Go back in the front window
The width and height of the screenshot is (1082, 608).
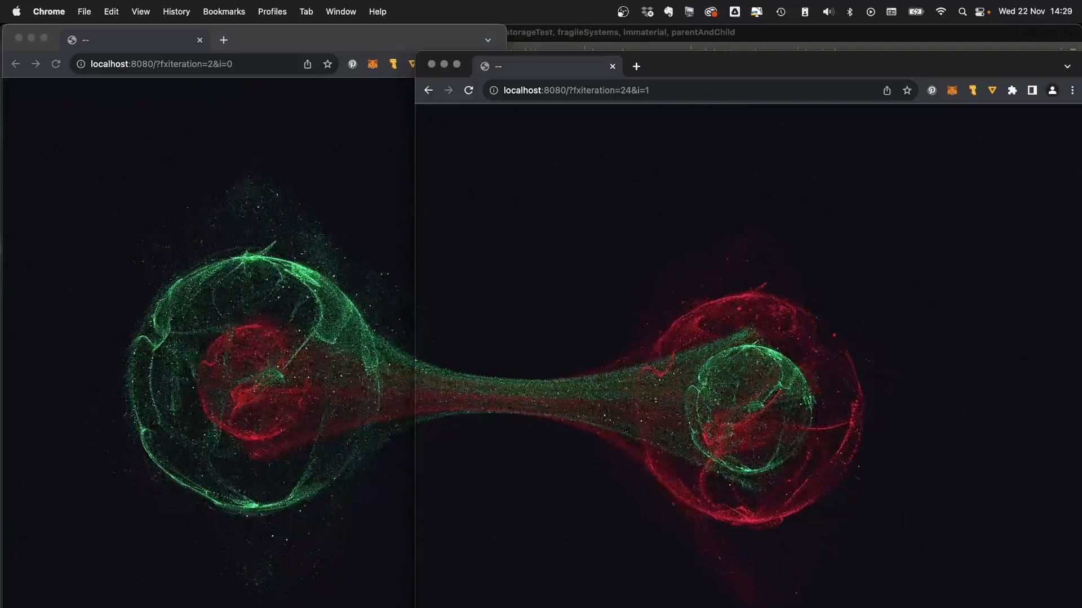coord(428,90)
